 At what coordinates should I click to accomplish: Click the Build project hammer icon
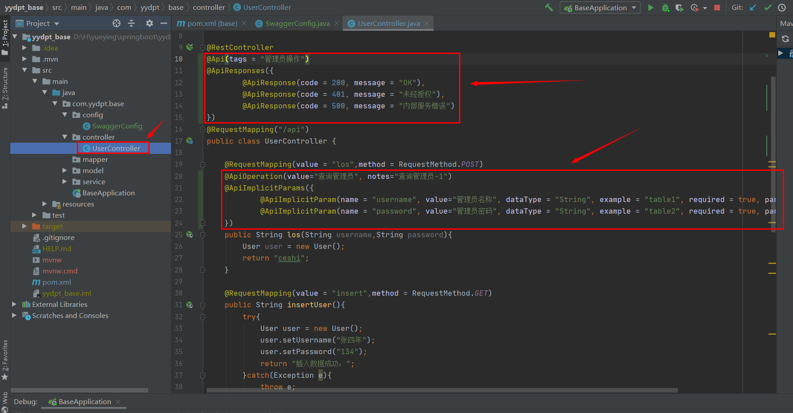pyautogui.click(x=549, y=7)
